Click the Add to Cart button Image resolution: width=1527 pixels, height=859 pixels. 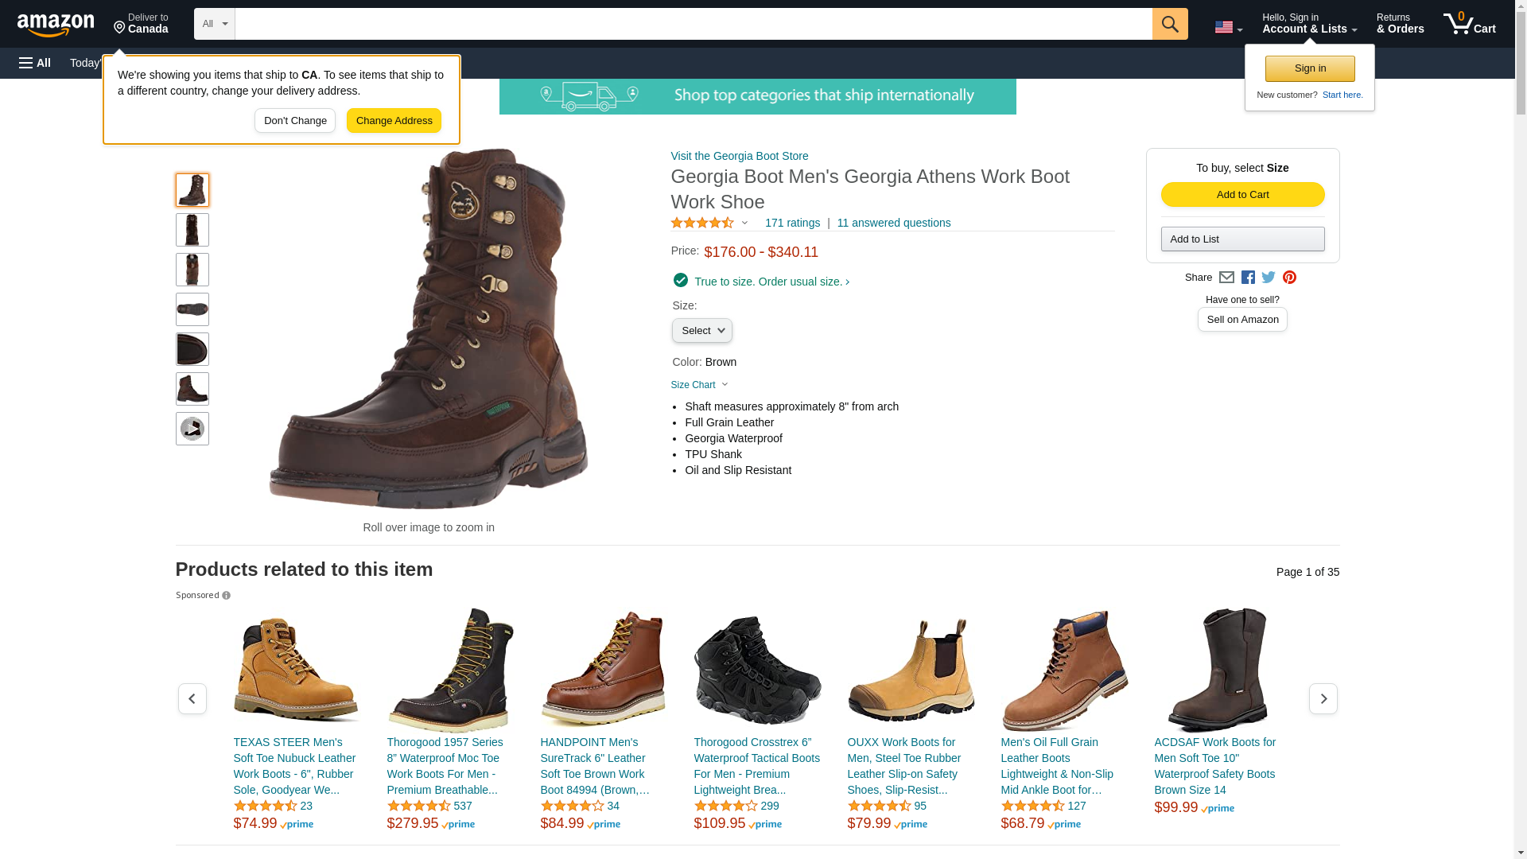[1242, 195]
